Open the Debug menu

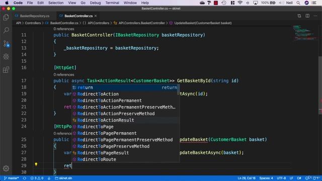pyautogui.click(x=95, y=3)
